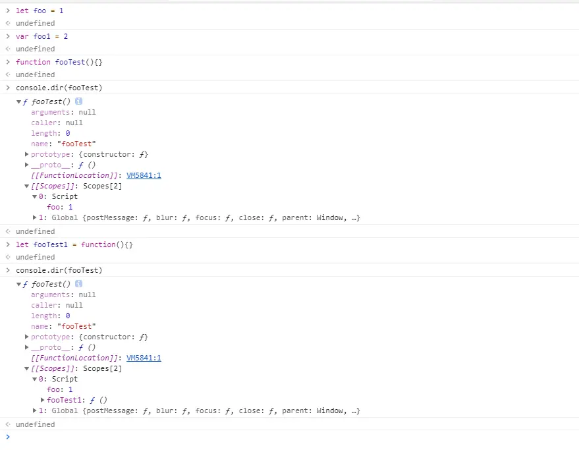Collapse the '0: Script' scope entry
The width and height of the screenshot is (579, 450).
click(34, 196)
